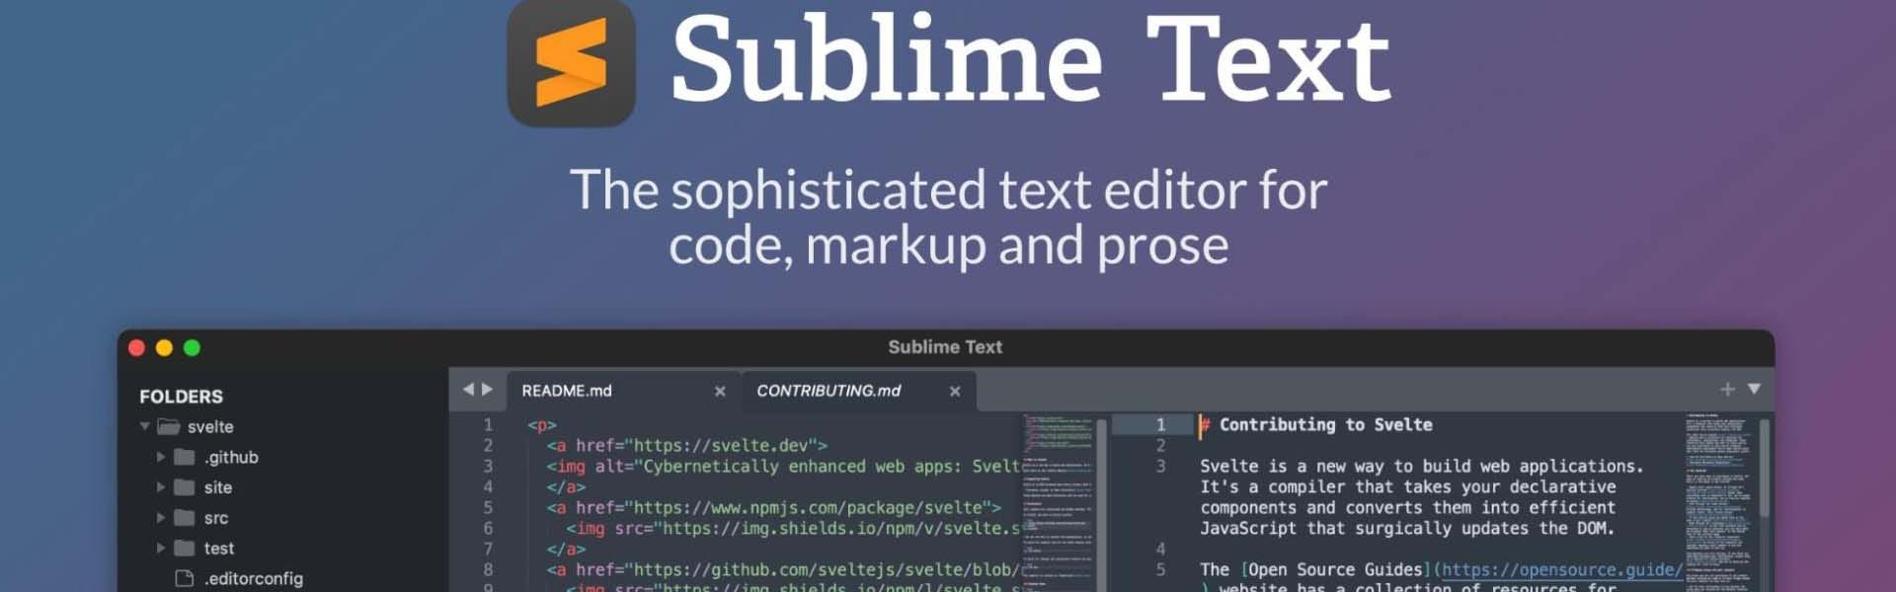Select the .github folder icon

(185, 457)
